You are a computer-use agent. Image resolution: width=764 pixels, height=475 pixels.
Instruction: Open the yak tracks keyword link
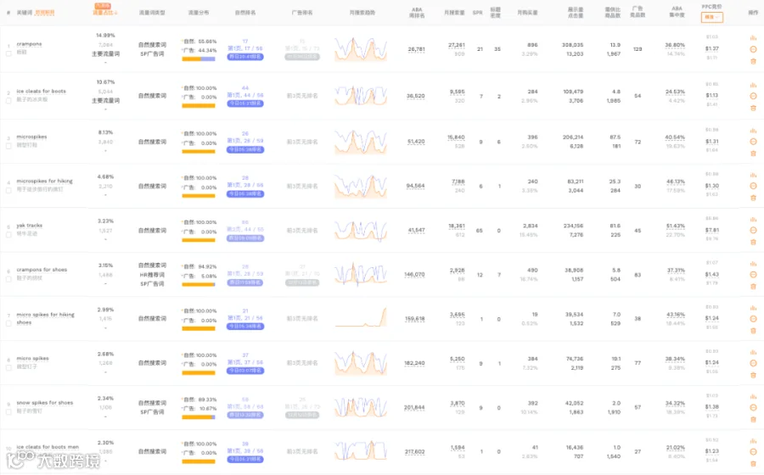click(x=29, y=226)
